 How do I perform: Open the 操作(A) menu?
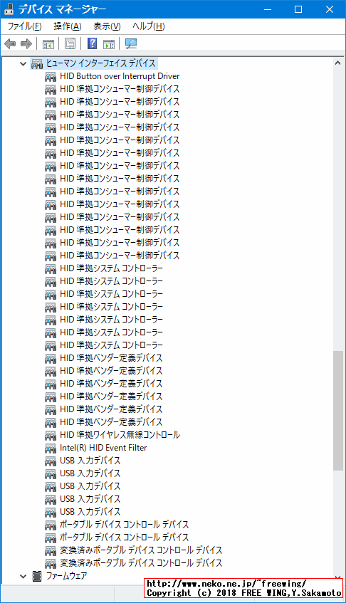pyautogui.click(x=67, y=26)
